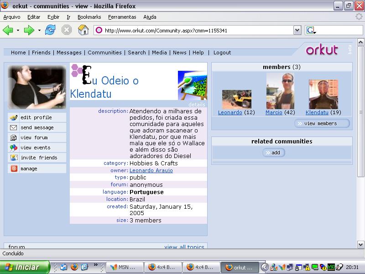This screenshot has width=365, height=274.
Task: Open member Marcio's profile link
Action: (x=274, y=112)
